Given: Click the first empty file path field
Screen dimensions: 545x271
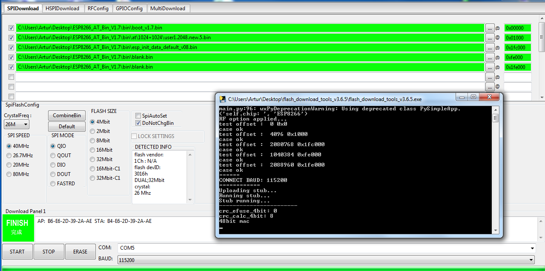Looking at the screenshot, I should tap(250, 77).
